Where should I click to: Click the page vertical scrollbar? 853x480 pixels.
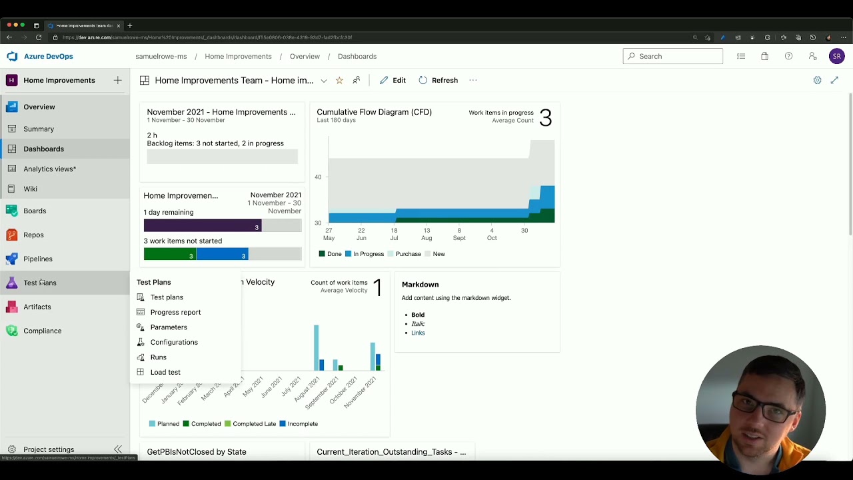[850, 164]
